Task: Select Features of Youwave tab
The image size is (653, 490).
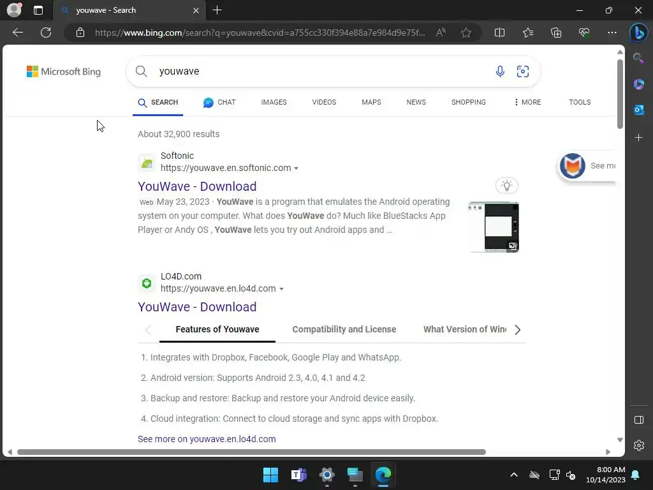Action: tap(217, 330)
